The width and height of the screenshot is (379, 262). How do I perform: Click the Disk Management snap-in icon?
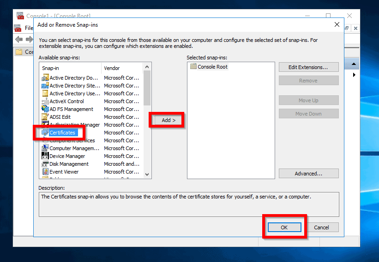pos(45,164)
